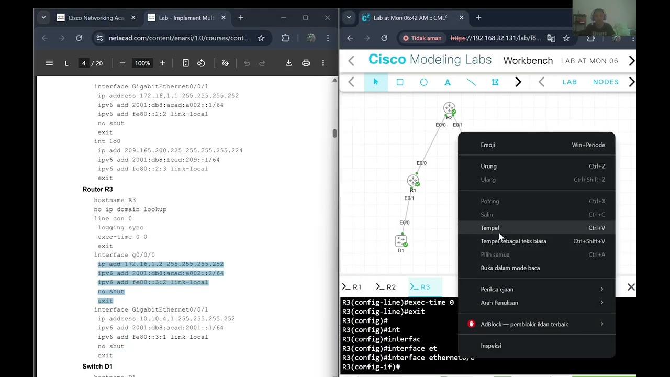Select the rectangle annotation tool

400,82
